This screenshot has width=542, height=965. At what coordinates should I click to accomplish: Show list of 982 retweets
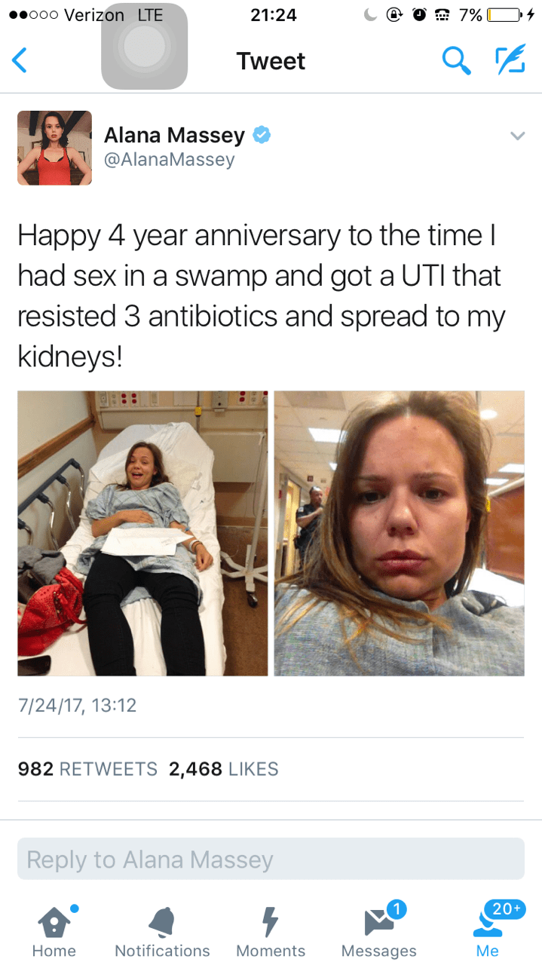click(87, 769)
